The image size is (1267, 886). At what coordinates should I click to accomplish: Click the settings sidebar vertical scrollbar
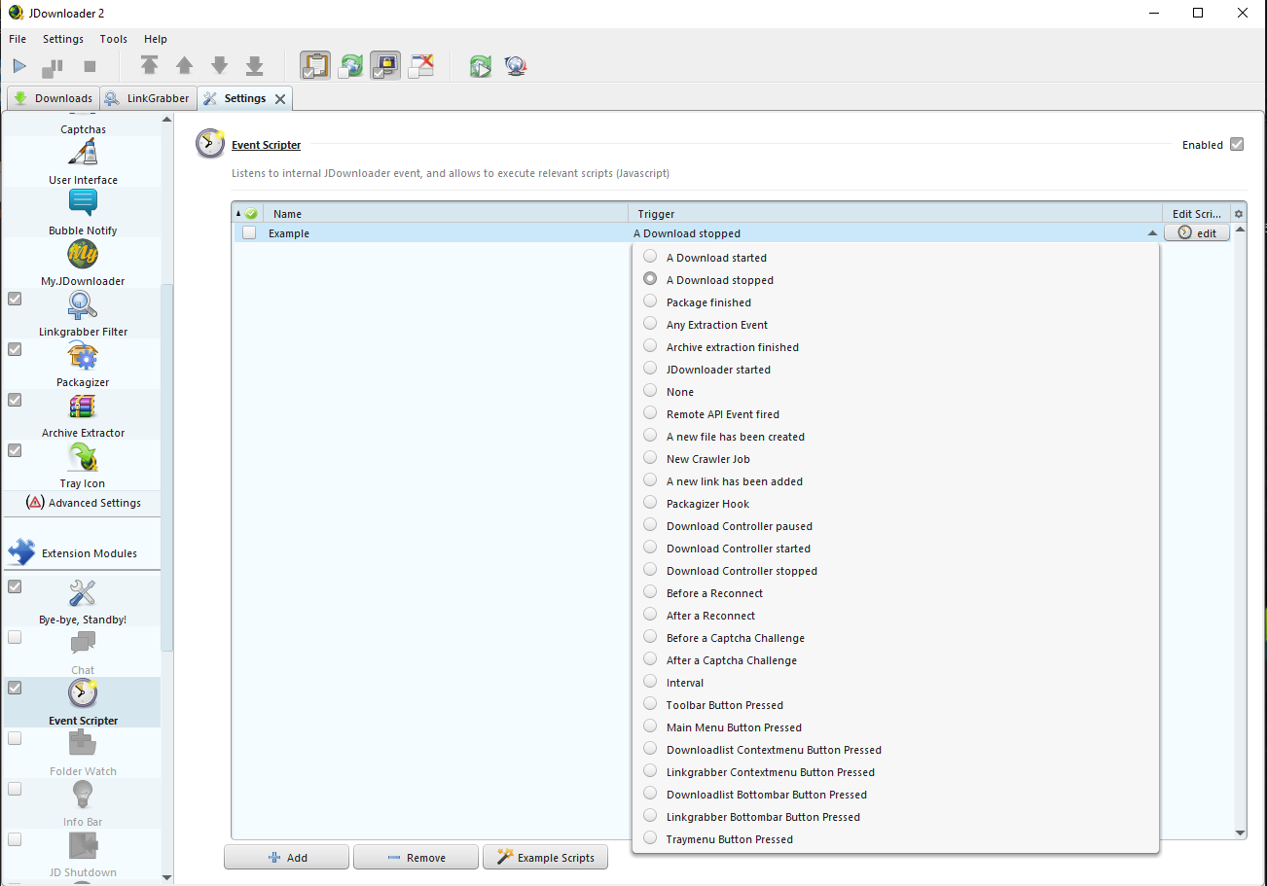point(167,467)
